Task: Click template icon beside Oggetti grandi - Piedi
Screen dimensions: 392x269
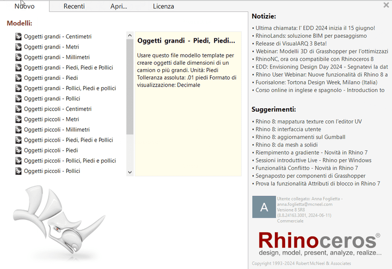Action: coord(18,78)
